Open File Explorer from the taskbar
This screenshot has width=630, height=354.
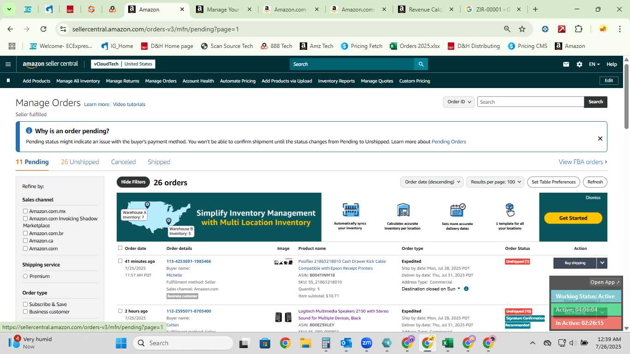coord(305,343)
